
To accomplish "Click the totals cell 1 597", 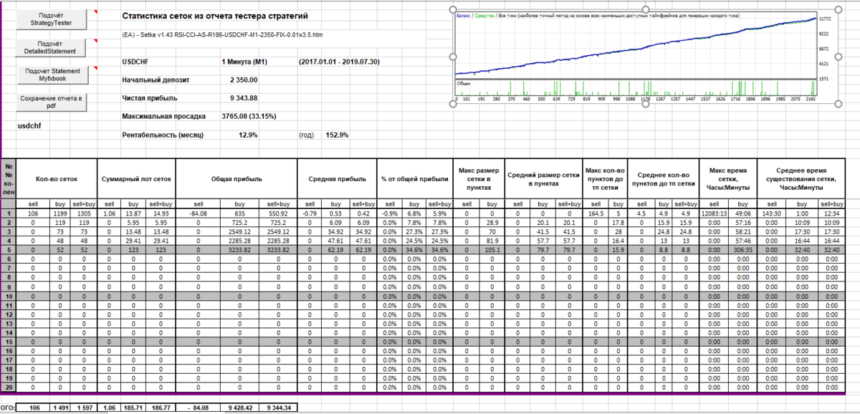I will (85, 407).
